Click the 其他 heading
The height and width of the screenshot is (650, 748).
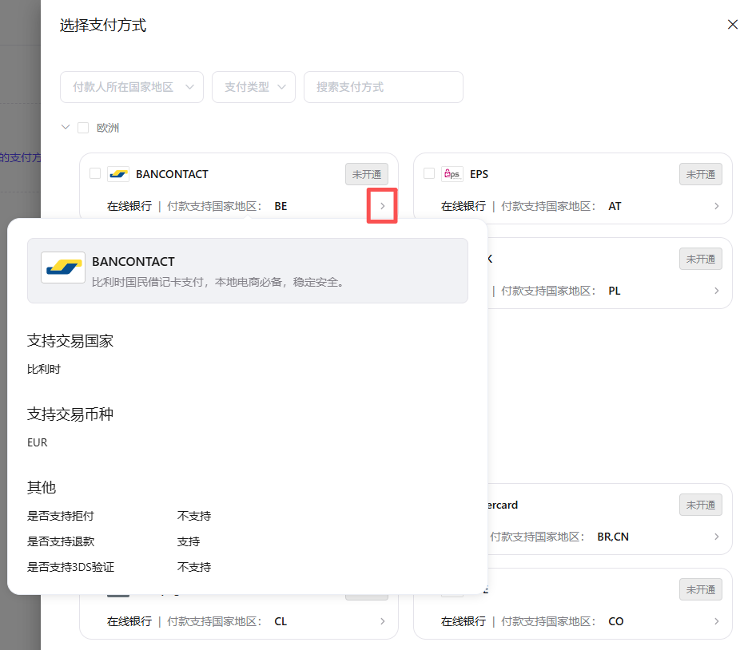(42, 487)
